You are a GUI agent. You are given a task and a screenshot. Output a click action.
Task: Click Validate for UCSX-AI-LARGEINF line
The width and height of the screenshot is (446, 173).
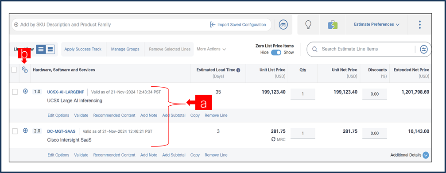tap(81, 115)
